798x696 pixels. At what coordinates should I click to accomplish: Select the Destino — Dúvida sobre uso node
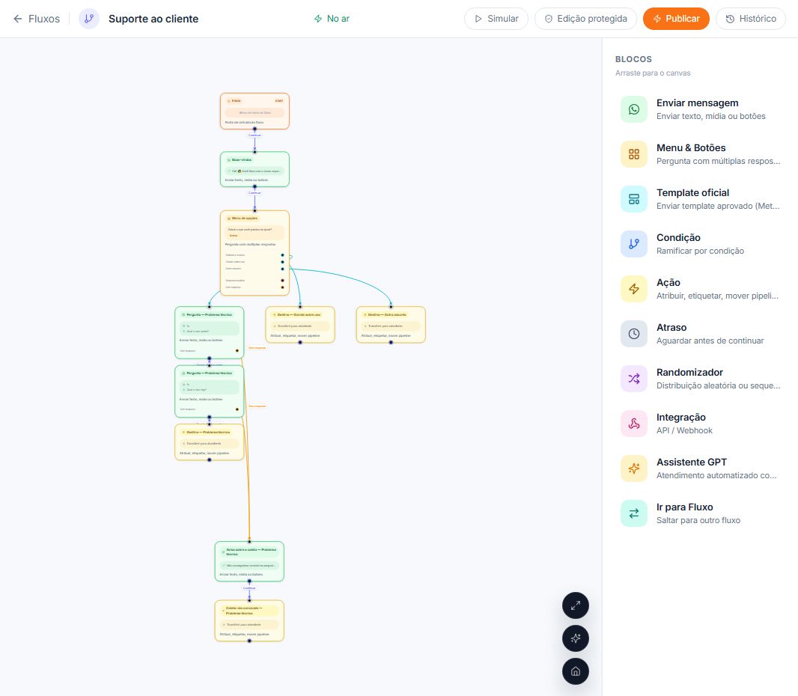point(299,325)
